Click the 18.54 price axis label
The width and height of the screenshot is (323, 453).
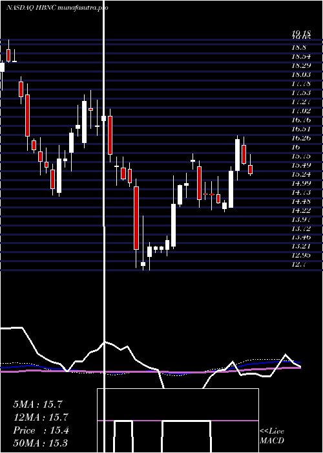[301, 57]
